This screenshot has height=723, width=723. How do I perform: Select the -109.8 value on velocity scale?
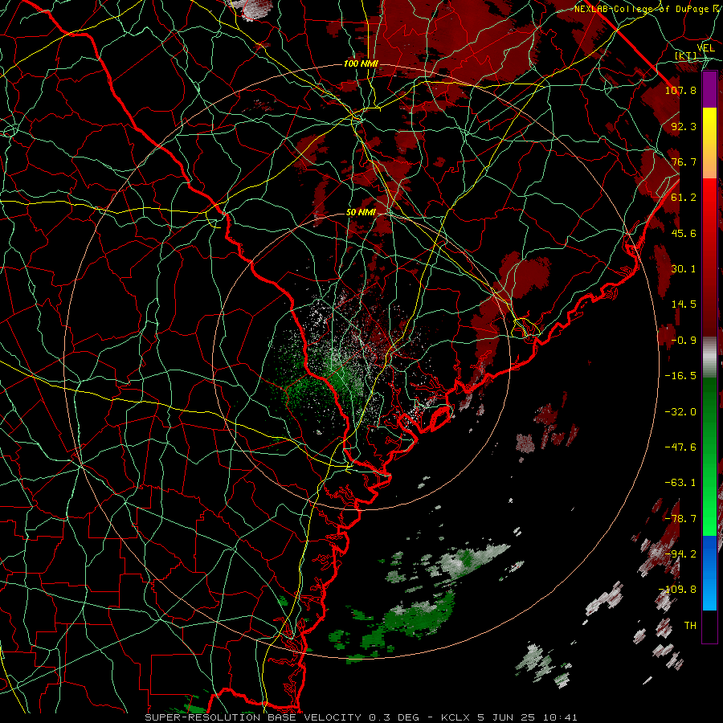pos(678,590)
